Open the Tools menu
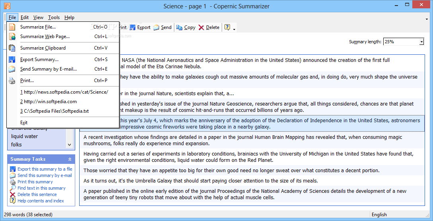 pyautogui.click(x=54, y=17)
